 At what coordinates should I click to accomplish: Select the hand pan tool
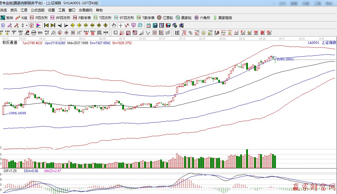click(114, 25)
